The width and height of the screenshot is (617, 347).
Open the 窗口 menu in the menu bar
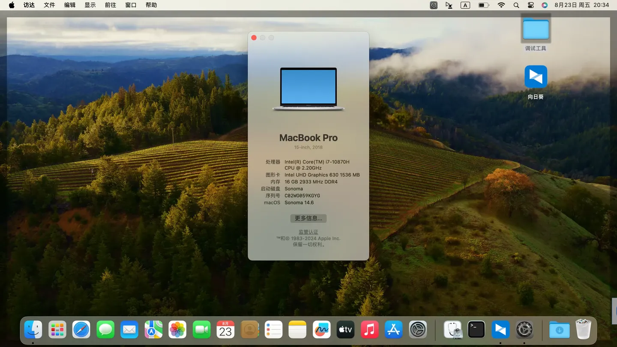point(131,5)
